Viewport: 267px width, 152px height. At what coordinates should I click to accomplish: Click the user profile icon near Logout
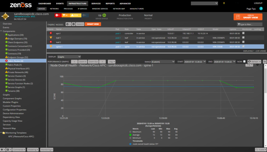(x=224, y=3)
